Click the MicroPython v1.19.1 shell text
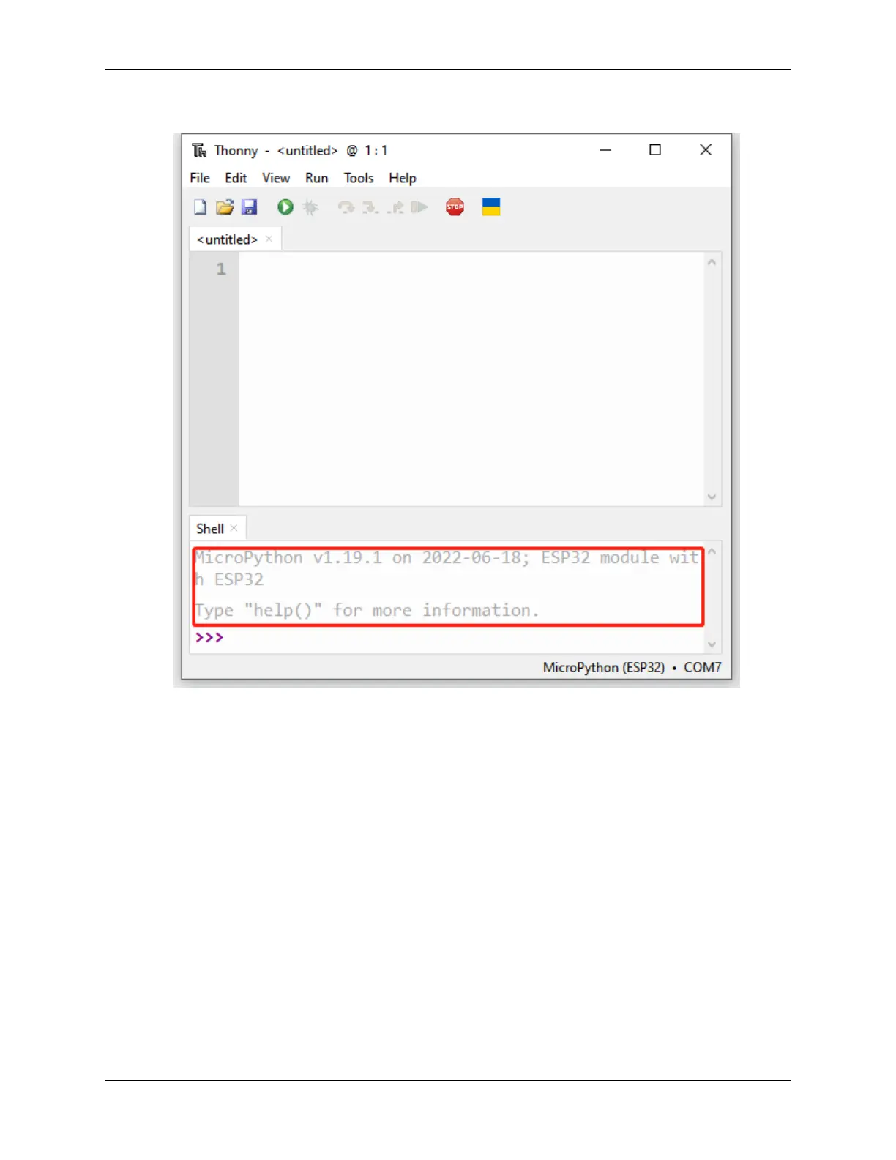This screenshot has width=896, height=1160. pos(447,568)
